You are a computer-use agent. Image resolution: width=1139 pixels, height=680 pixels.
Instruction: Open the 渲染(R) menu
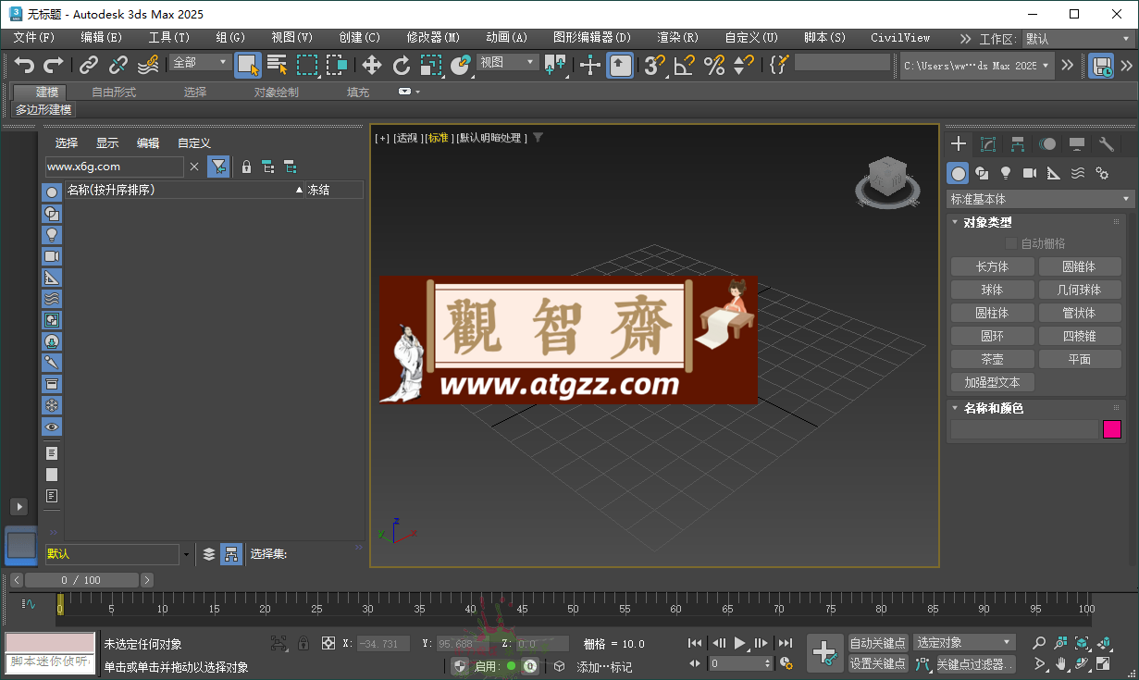677,38
